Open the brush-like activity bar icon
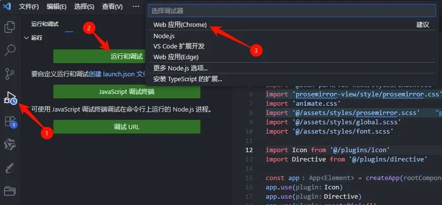Image resolution: width=442 pixels, height=205 pixels. coord(10,169)
